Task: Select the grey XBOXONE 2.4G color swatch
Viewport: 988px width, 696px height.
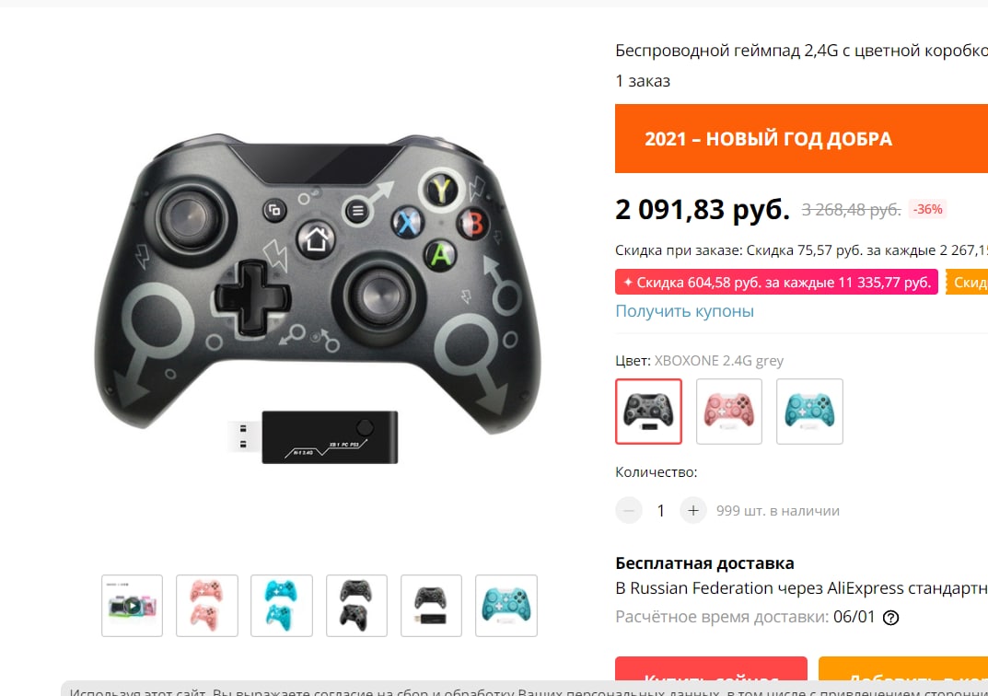Action: click(648, 412)
